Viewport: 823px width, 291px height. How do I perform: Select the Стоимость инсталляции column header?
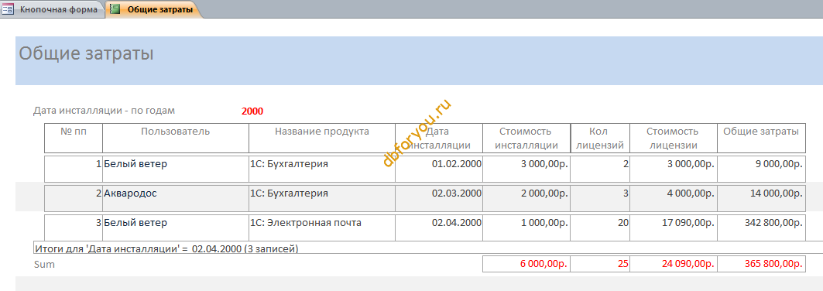tap(526, 139)
